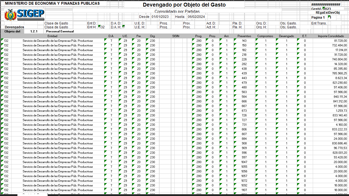Select the Hasta date cell 06/02/2024
This screenshot has height=196, width=349.
pos(196,17)
